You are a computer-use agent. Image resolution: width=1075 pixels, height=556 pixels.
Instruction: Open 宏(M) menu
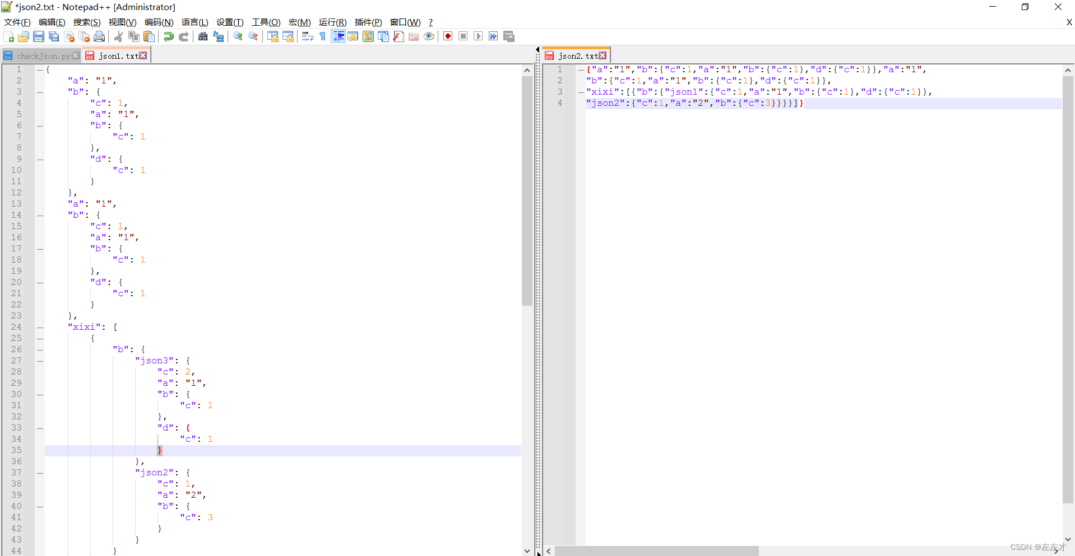(x=300, y=22)
